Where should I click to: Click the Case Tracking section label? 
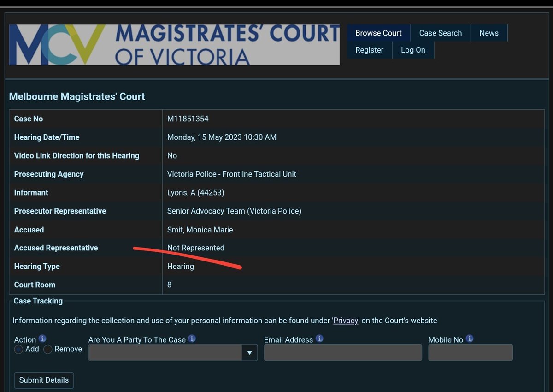(38, 301)
